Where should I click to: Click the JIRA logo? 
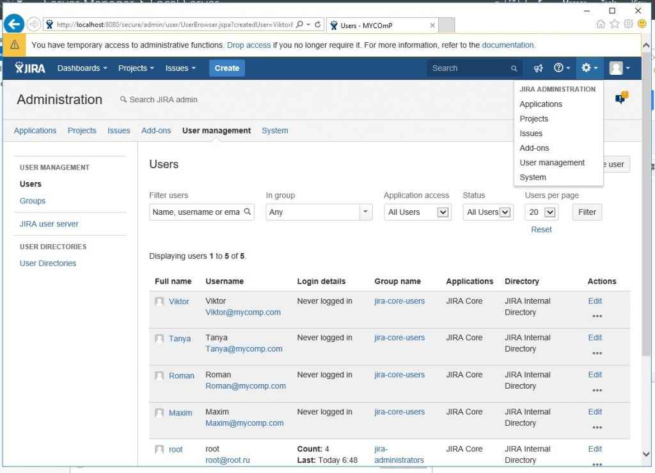point(29,68)
